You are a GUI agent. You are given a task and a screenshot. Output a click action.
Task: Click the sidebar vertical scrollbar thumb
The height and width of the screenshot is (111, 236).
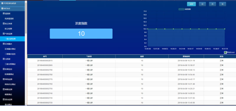[26, 18]
